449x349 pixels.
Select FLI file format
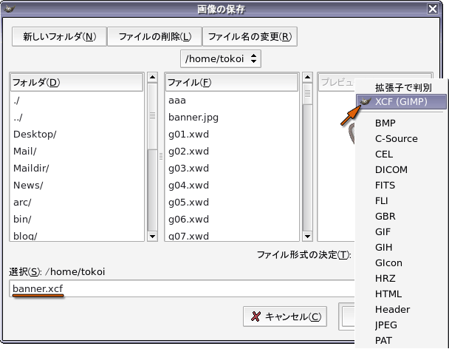402,200
